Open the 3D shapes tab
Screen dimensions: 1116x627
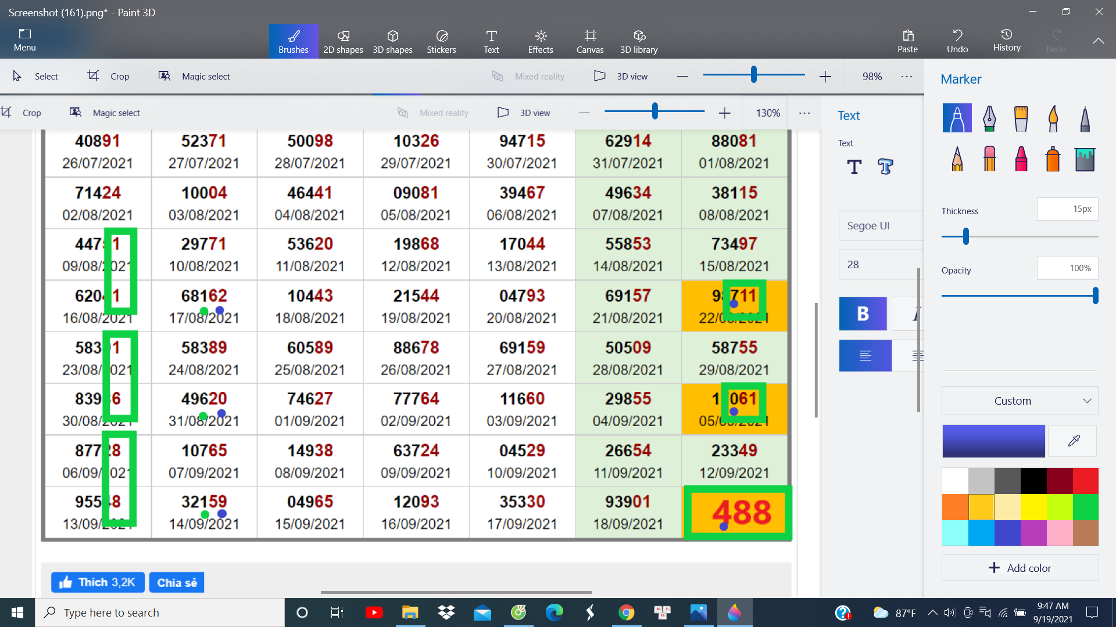click(x=392, y=41)
